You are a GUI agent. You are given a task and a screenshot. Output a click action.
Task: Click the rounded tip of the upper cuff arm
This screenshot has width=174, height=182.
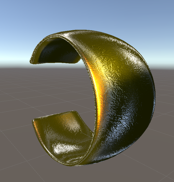(33, 61)
